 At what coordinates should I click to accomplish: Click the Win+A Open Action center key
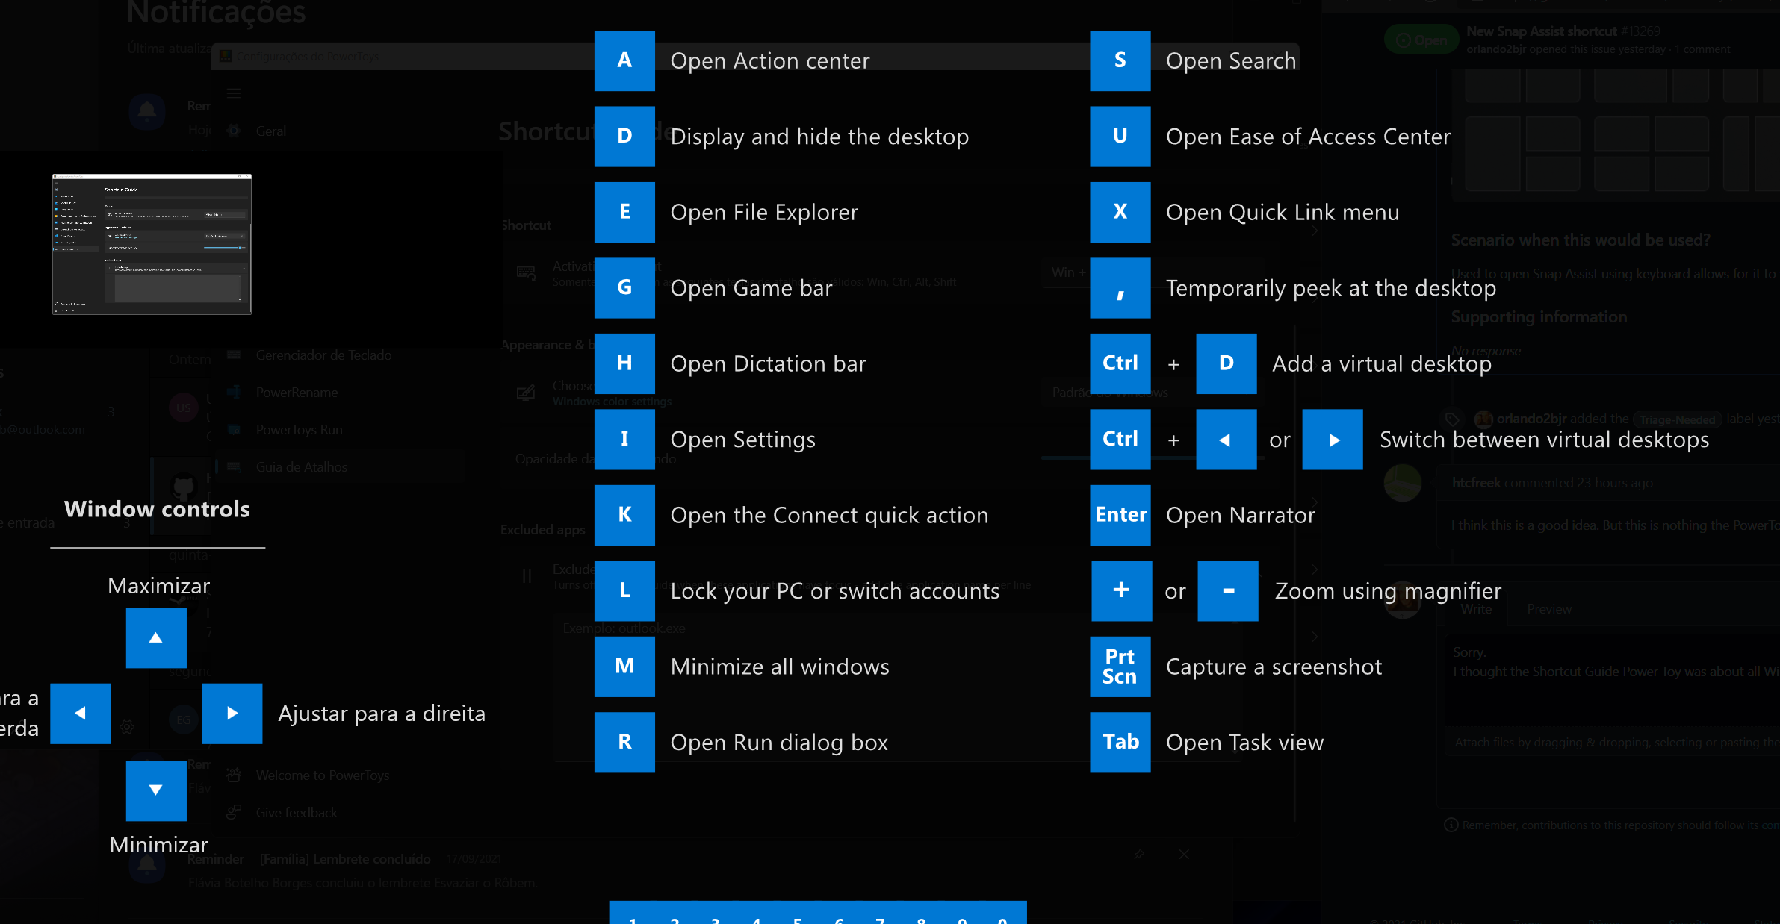coord(624,61)
